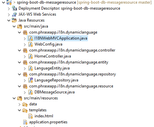This screenshot has width=154, height=127.
Task: Click the src/main/resources folder icon
Action: (x=20, y=98)
